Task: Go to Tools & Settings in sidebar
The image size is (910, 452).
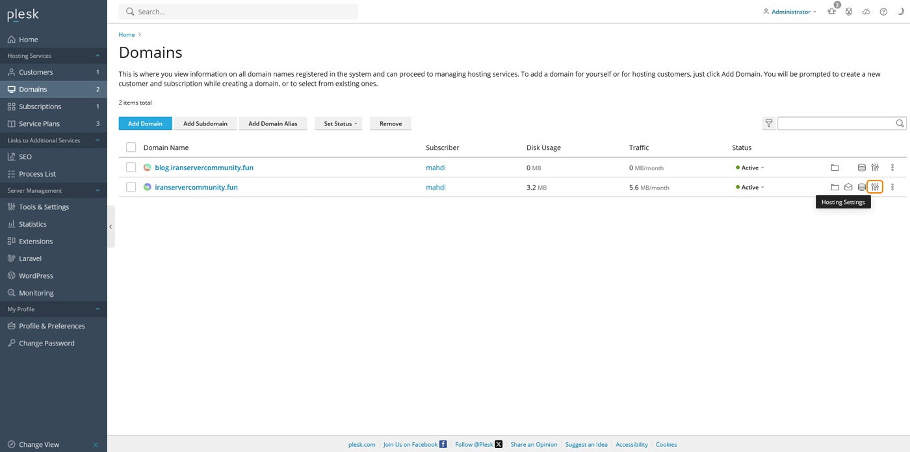Action: tap(44, 207)
